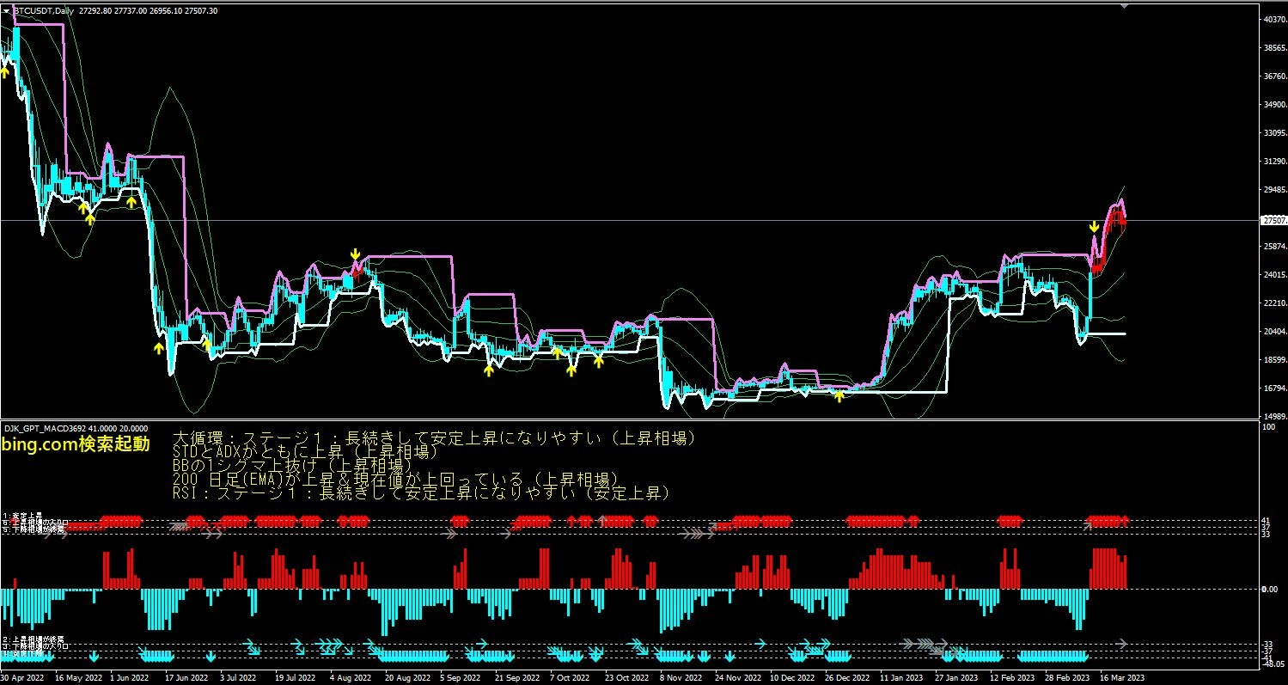Select the yellow up arrow at the late December 2022 low
Viewport: 1288px width, 685px height.
coord(839,396)
